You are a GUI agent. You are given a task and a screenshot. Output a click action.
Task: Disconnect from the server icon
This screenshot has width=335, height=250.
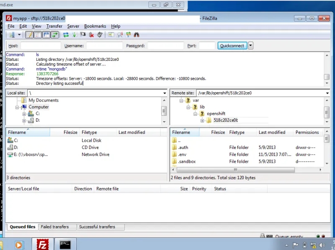(x=90, y=34)
